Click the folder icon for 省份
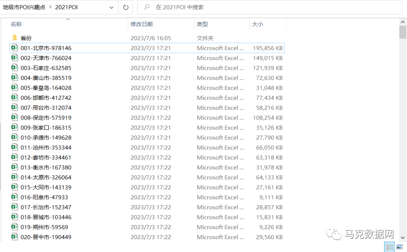407x252 pixels. pyautogui.click(x=15, y=38)
